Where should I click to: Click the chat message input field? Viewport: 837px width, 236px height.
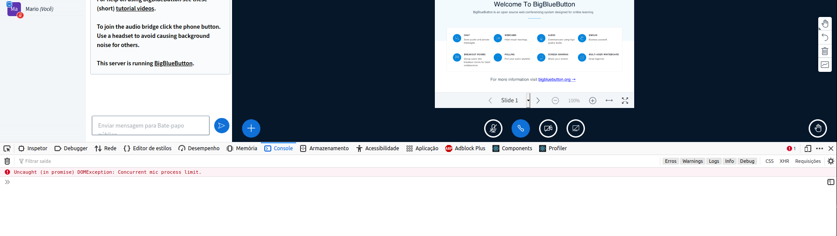151,125
